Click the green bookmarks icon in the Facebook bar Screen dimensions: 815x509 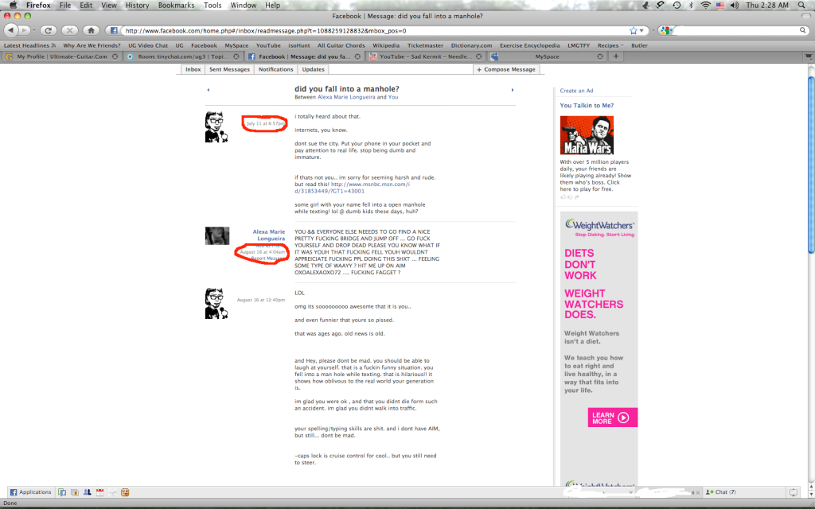pos(62,492)
